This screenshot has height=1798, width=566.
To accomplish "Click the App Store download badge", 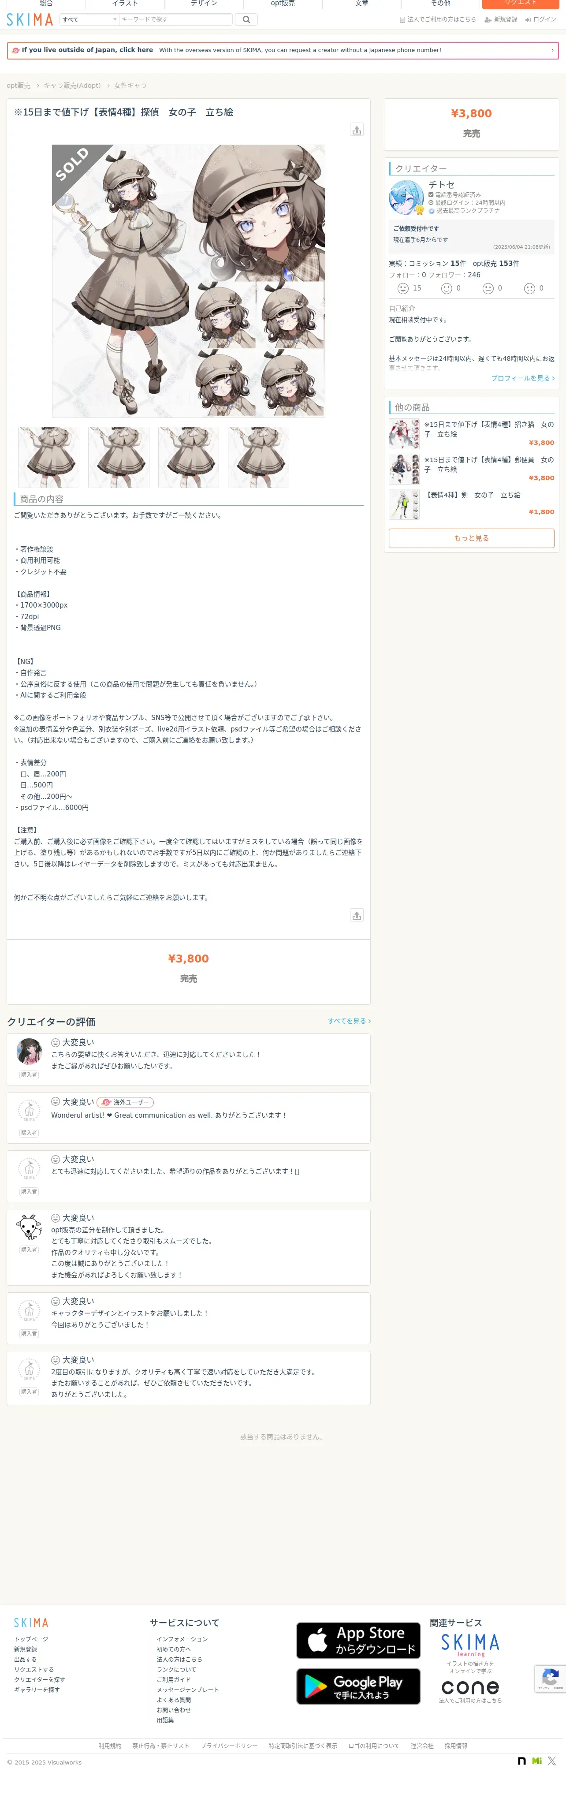I will 358,1640.
